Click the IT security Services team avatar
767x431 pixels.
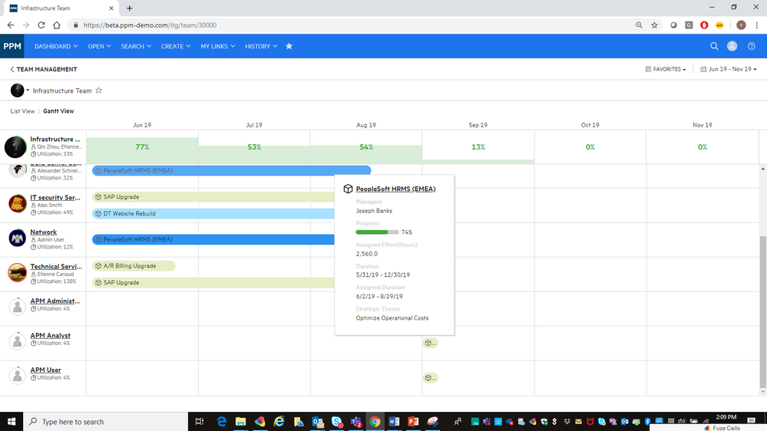(17, 204)
